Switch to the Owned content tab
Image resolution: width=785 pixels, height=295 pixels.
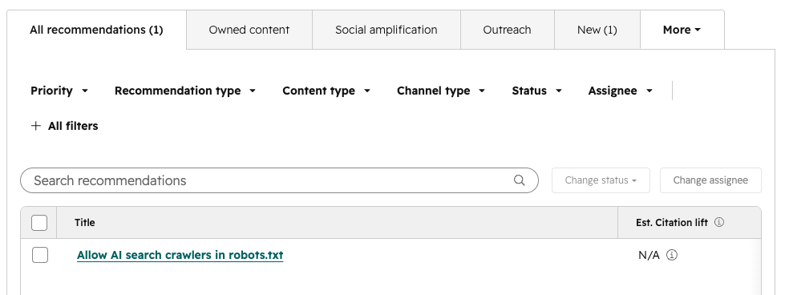coord(249,30)
